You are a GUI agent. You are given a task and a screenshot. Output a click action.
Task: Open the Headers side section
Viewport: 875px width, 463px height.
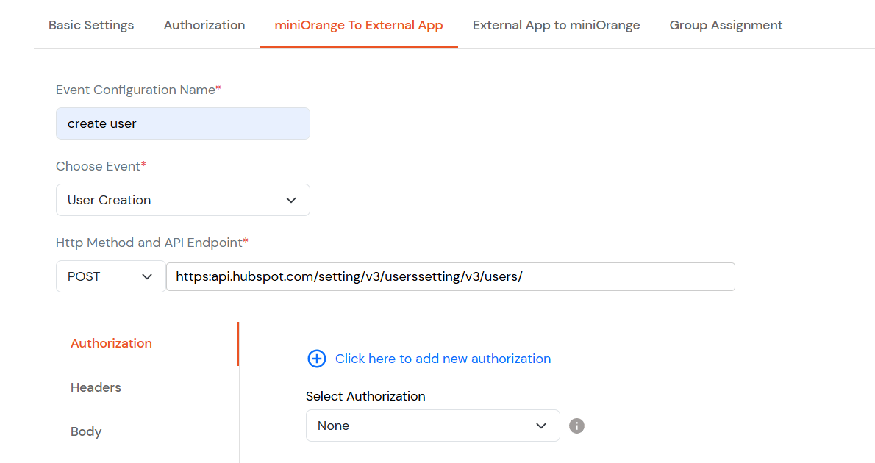point(96,387)
